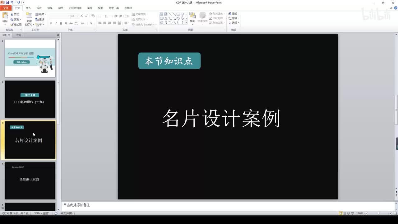Viewport: 398px width, 224px height.
Task: Click the Reset (重设) slide icon
Action: [37, 19]
